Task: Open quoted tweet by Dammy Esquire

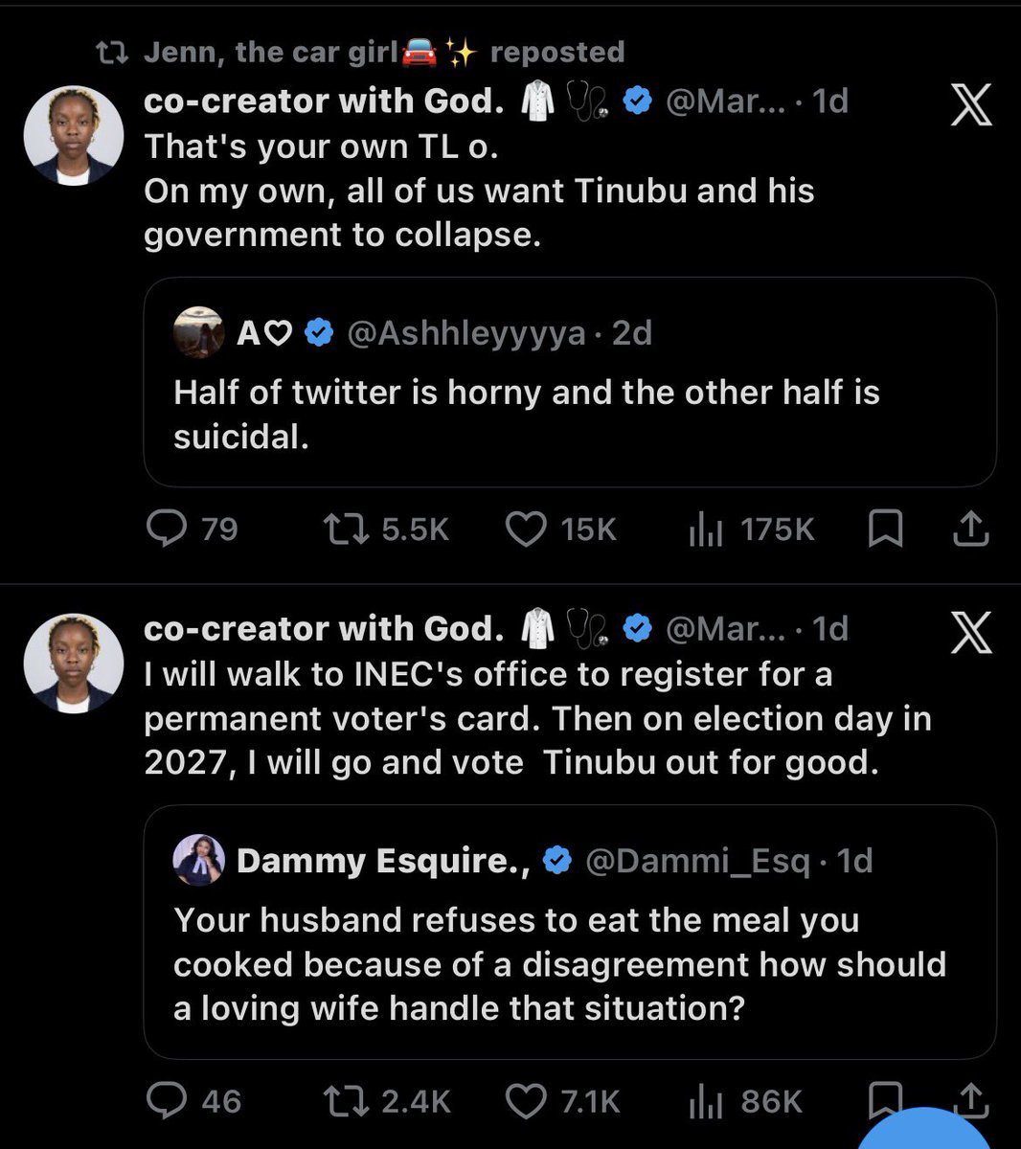Action: (570, 932)
